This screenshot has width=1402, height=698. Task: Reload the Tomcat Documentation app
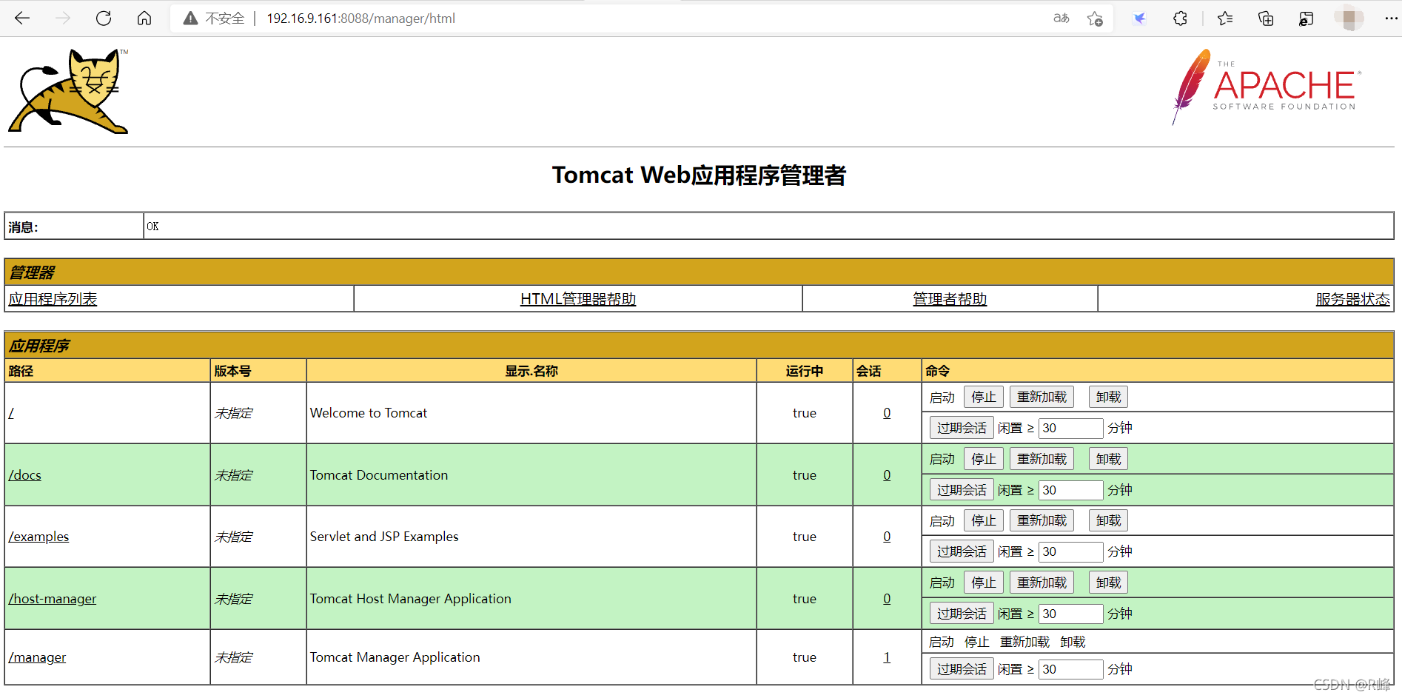click(x=1041, y=458)
